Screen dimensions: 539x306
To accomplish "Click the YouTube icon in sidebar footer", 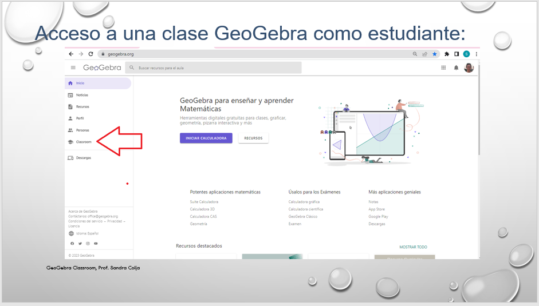I will (x=96, y=244).
